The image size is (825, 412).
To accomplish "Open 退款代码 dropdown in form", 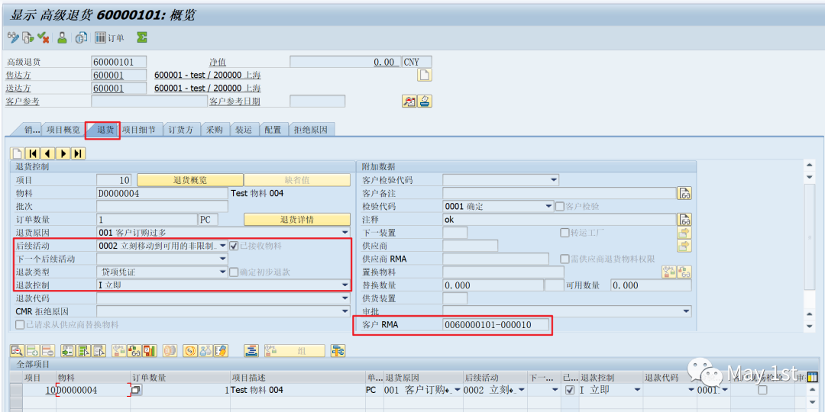I will coord(345,298).
